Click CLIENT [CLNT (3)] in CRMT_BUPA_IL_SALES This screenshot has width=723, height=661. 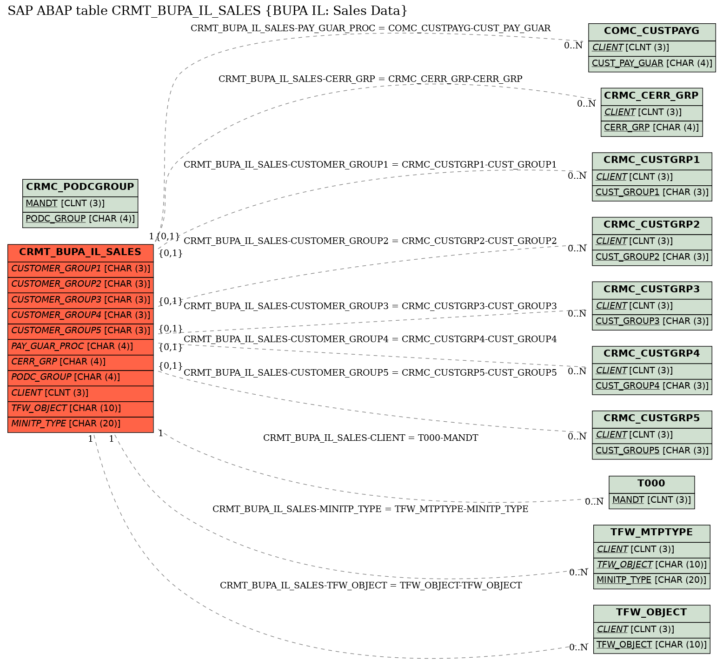(x=80, y=393)
